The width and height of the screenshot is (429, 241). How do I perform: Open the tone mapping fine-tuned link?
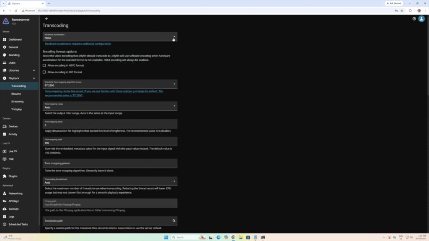104,93
